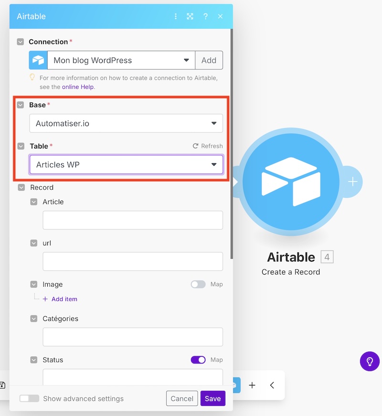Refresh the Table list
382x416 pixels.
(x=208, y=146)
